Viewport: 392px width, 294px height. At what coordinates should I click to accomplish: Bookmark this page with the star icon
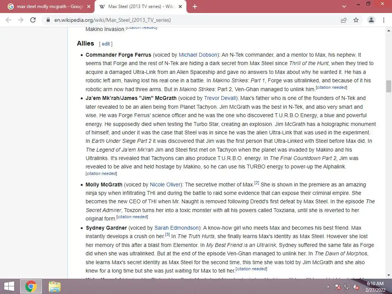pos(356,20)
